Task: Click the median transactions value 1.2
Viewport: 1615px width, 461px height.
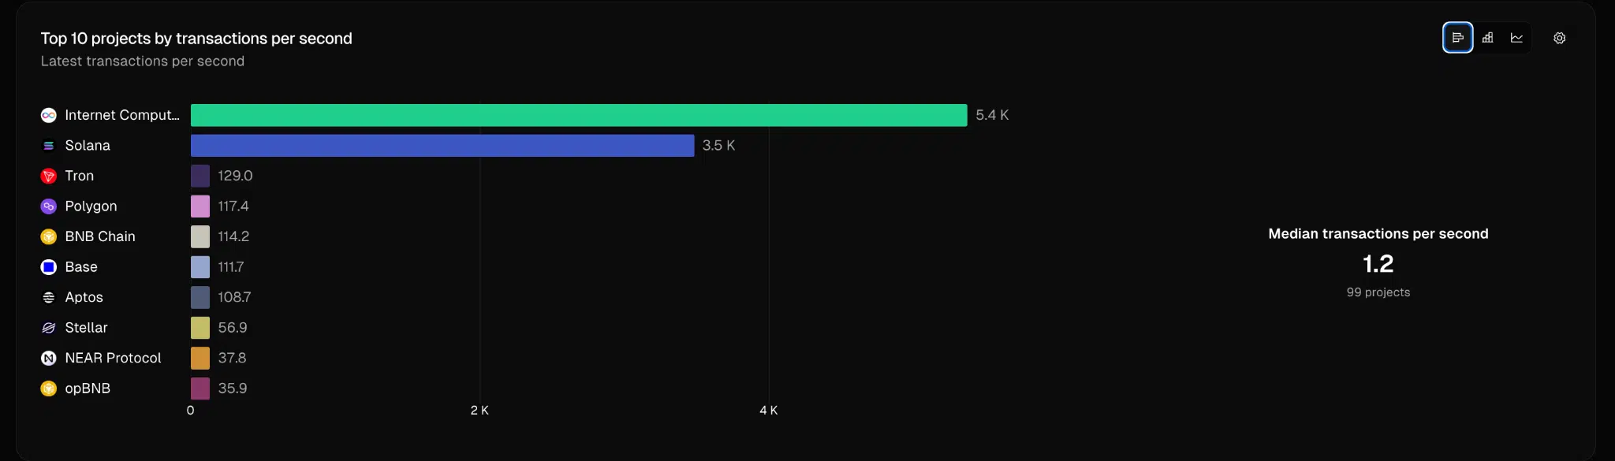Action: [1378, 264]
